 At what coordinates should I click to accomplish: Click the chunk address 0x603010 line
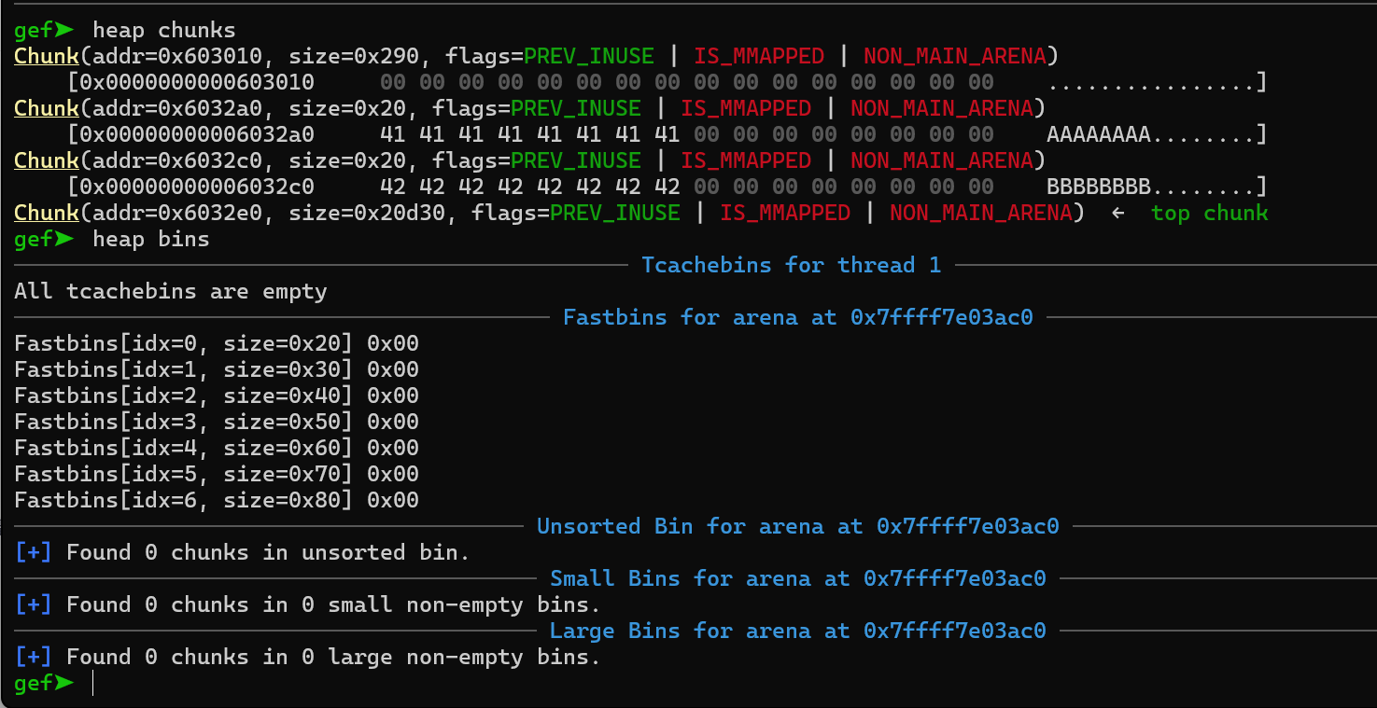[535, 56]
